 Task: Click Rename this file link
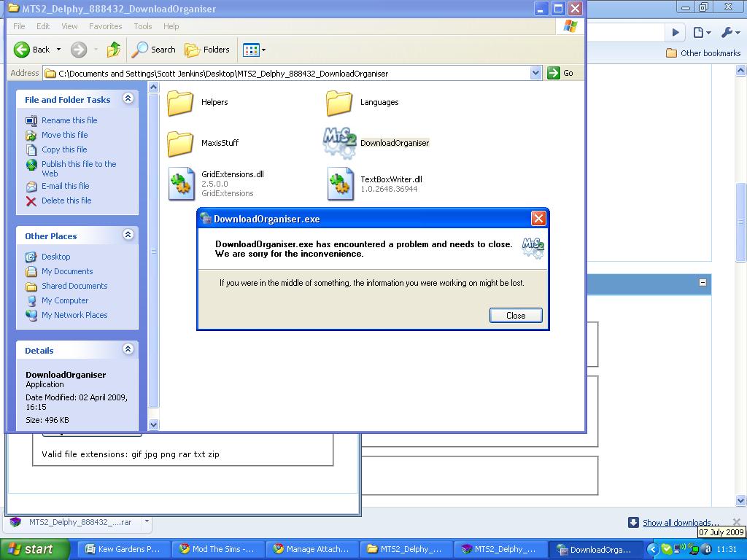point(69,120)
